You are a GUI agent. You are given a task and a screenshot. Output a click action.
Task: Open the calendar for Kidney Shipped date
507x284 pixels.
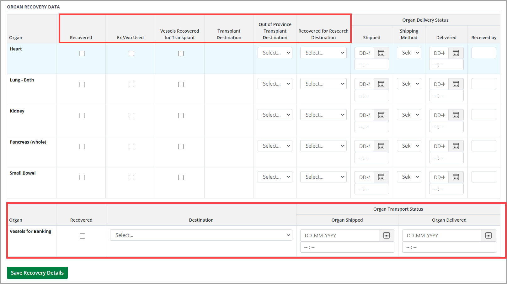(381, 115)
